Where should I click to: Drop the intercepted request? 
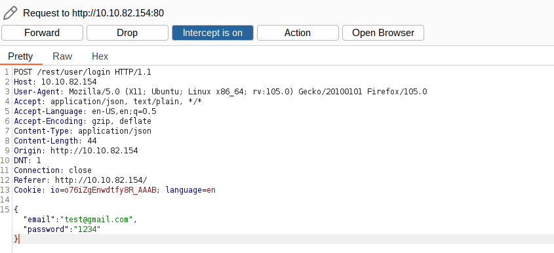(127, 33)
